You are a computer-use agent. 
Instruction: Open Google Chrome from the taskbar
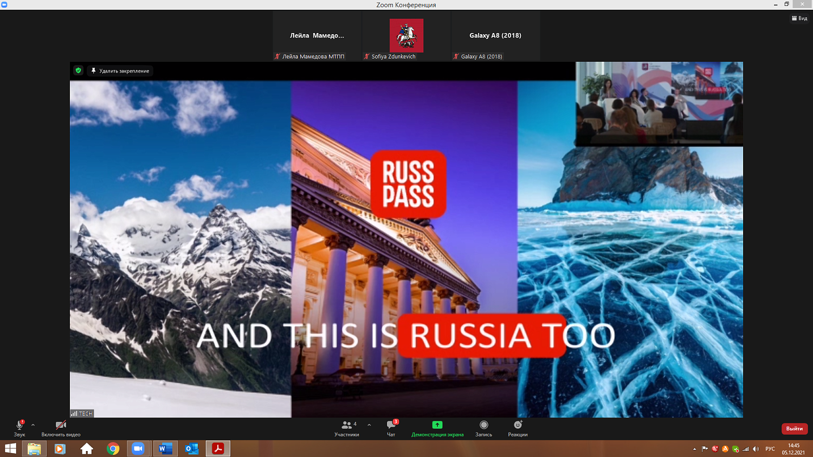(113, 448)
